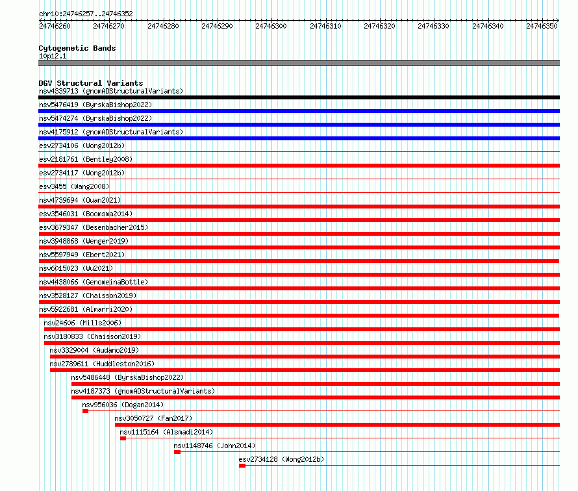Open variant nsv2789611 (Huddleston2016)
578x491 pixels.
pyautogui.click(x=102, y=364)
